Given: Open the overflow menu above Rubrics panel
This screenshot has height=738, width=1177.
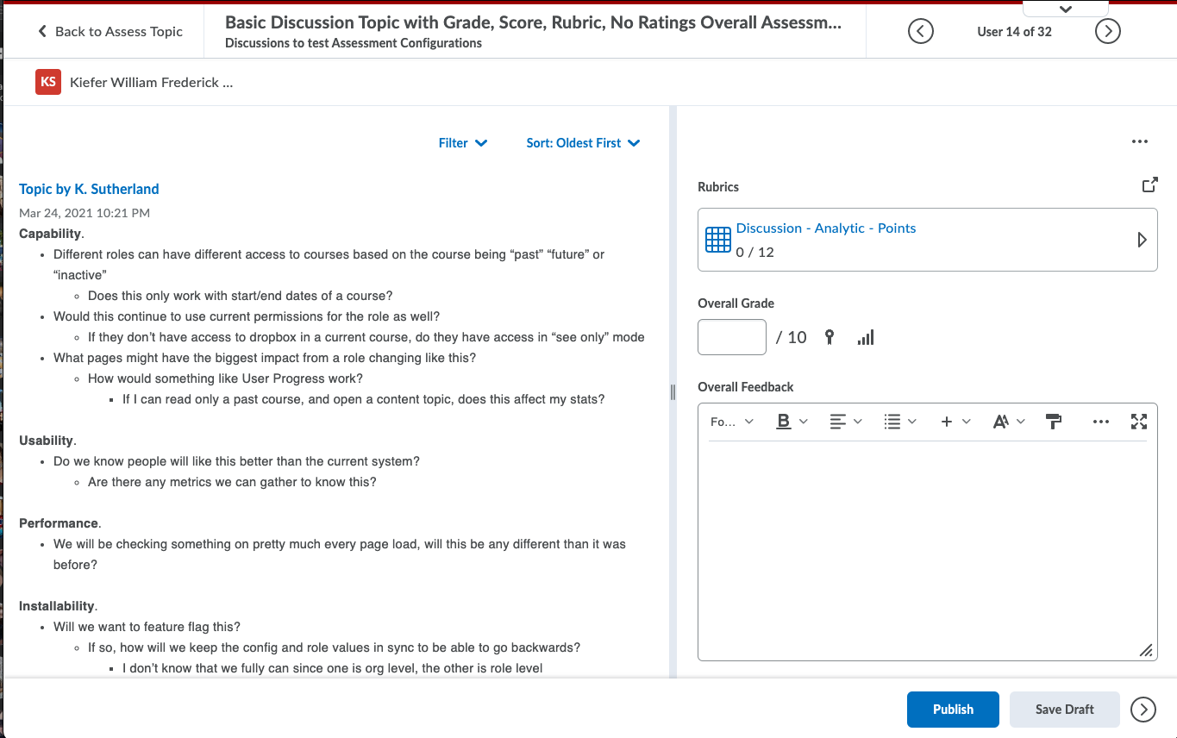Looking at the screenshot, I should tap(1140, 141).
